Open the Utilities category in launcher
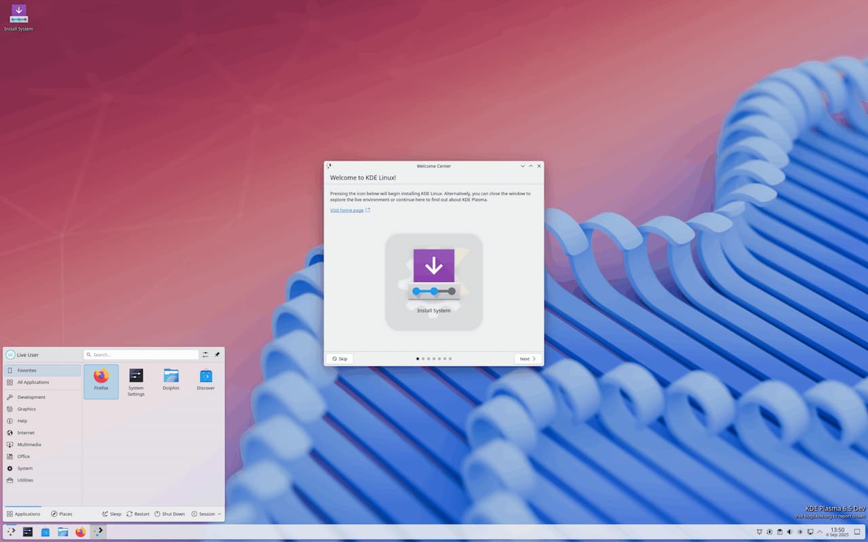Image resolution: width=868 pixels, height=542 pixels. pos(25,480)
